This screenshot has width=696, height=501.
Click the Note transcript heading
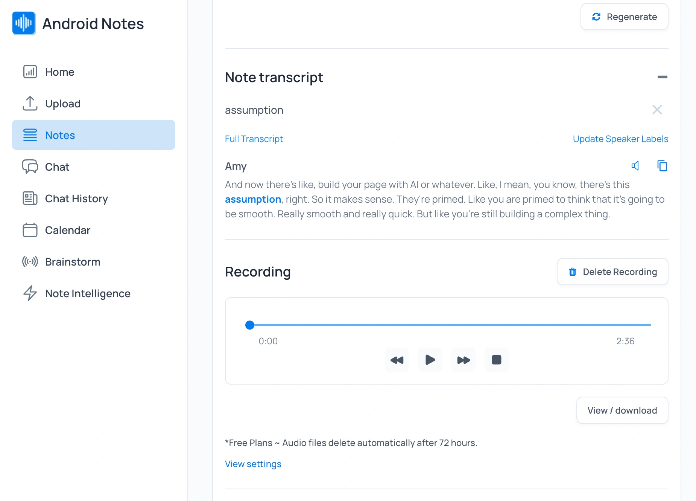point(274,77)
